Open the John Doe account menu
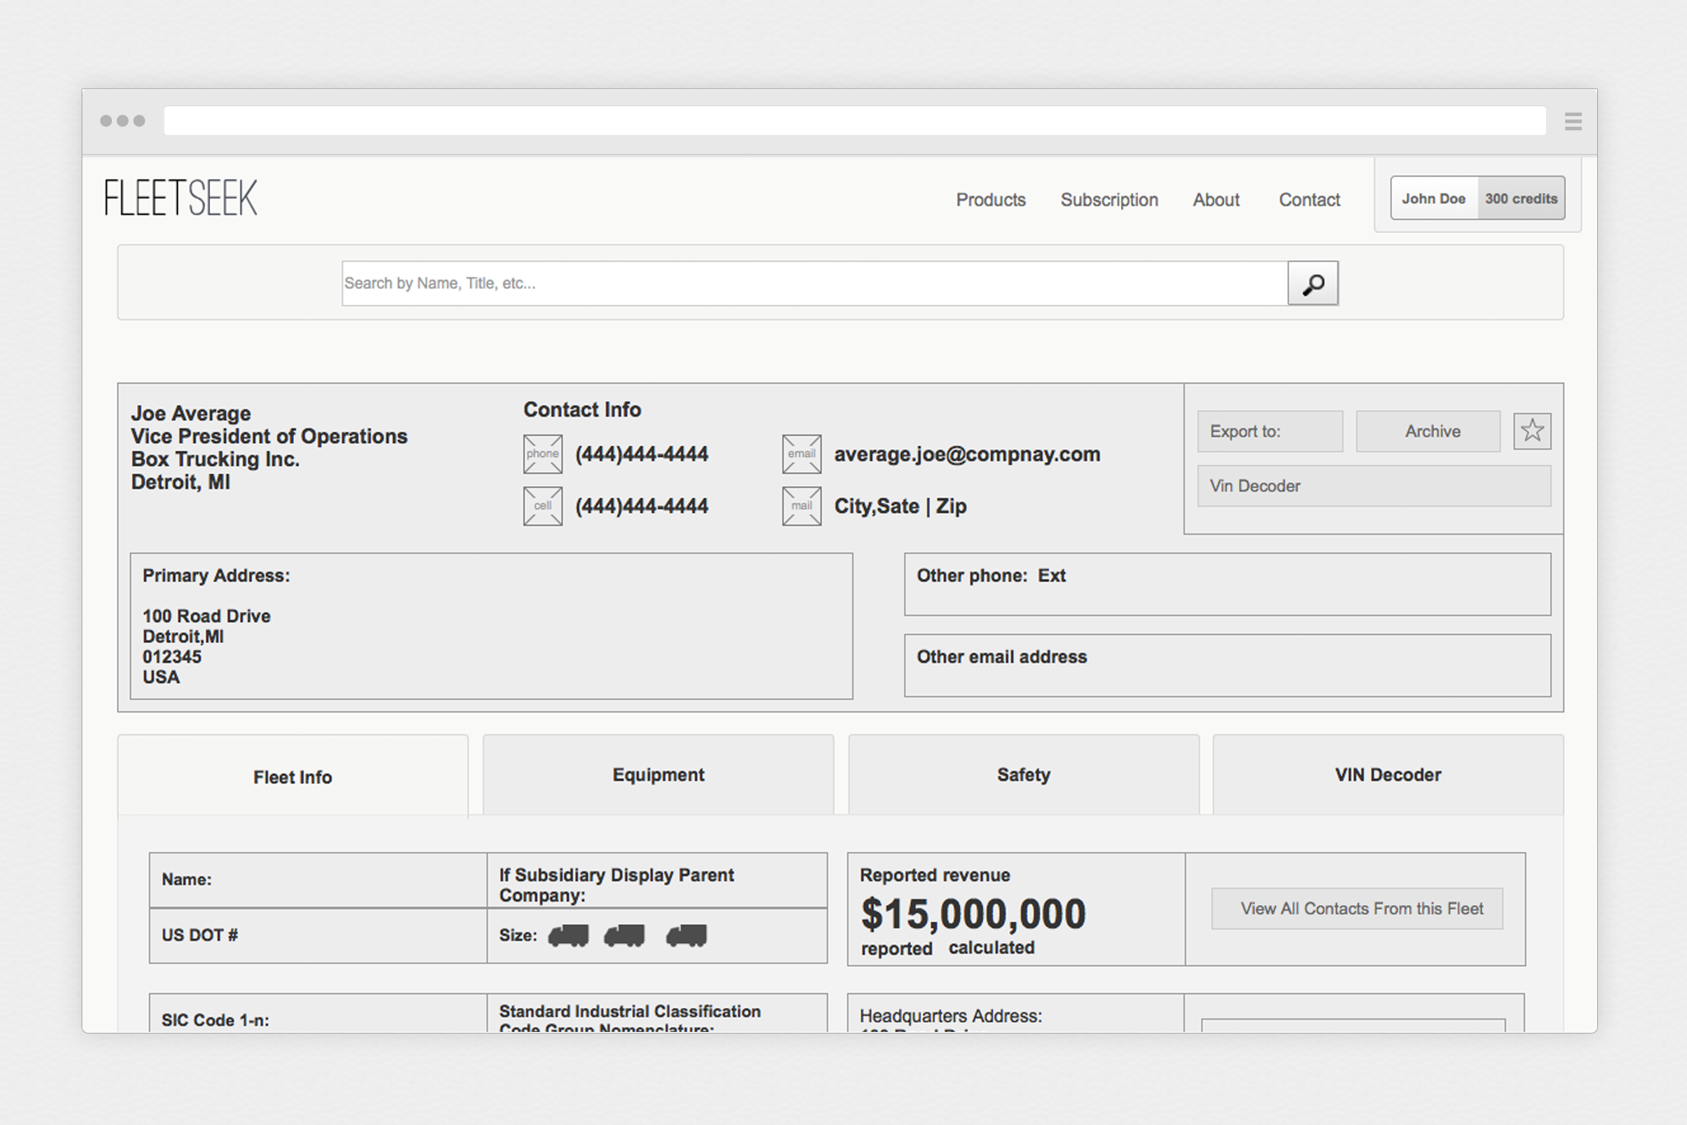Screen dimensions: 1687x1125 1434,198
